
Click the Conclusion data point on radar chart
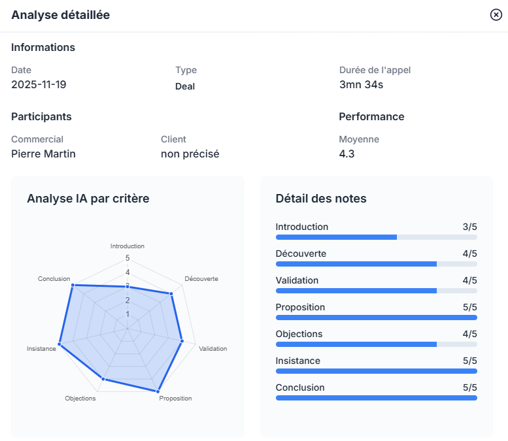[x=73, y=285]
